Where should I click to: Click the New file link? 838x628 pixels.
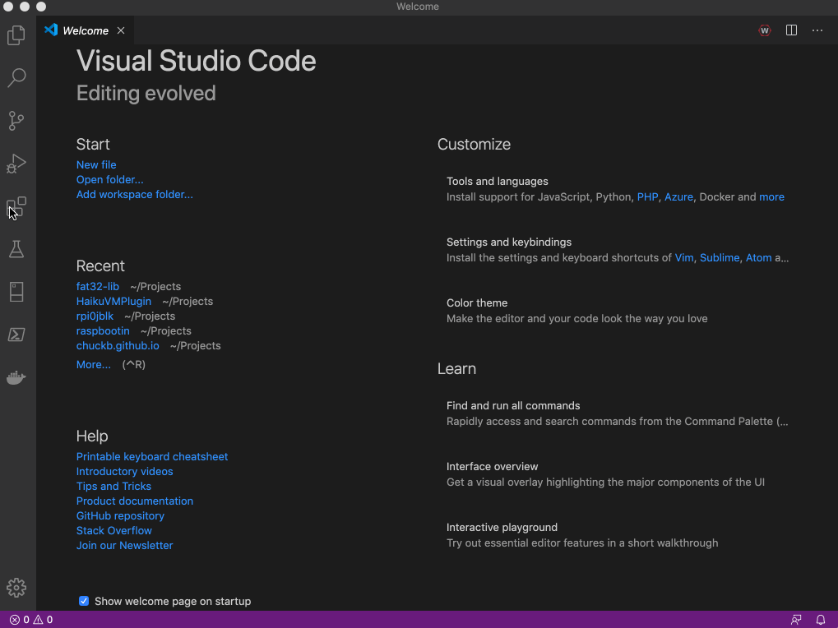tap(96, 164)
